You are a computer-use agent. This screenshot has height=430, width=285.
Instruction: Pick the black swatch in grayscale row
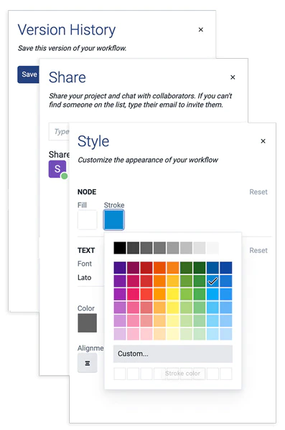click(x=120, y=248)
